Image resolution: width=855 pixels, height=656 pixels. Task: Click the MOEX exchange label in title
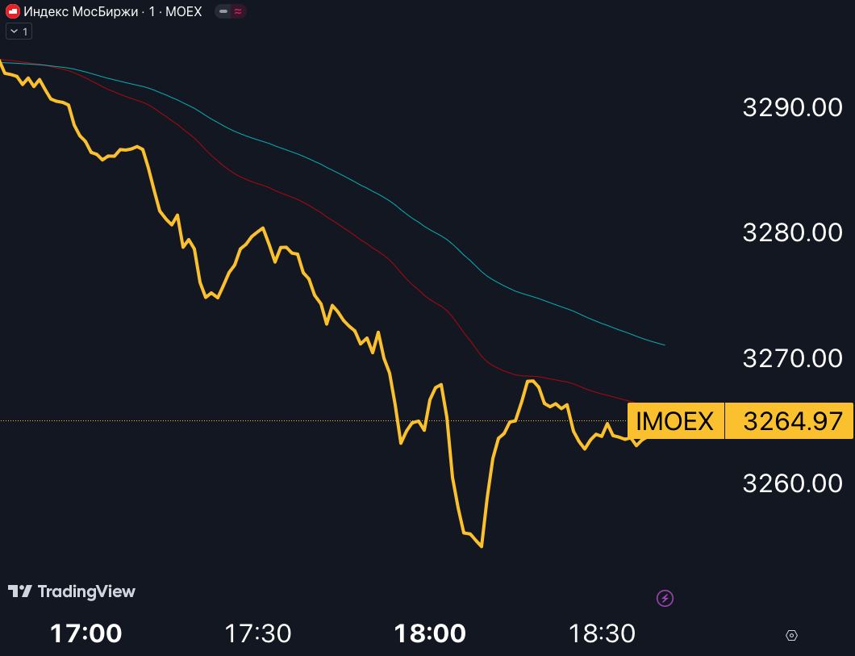[x=183, y=12]
